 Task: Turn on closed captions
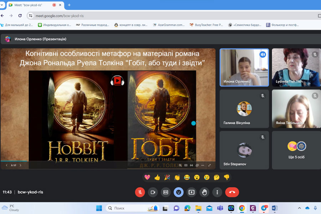165,192
